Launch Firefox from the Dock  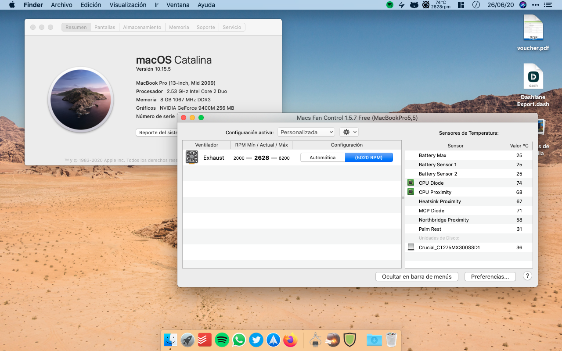coord(291,340)
